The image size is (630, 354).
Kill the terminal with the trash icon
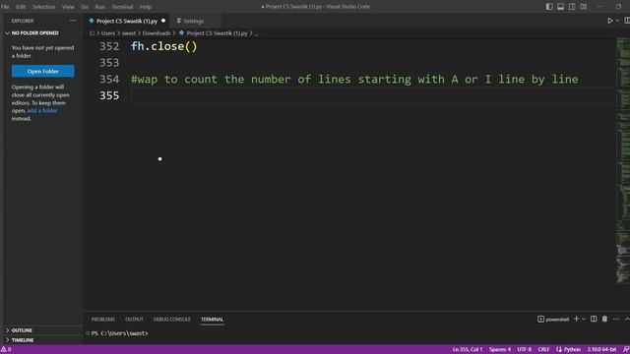604,319
